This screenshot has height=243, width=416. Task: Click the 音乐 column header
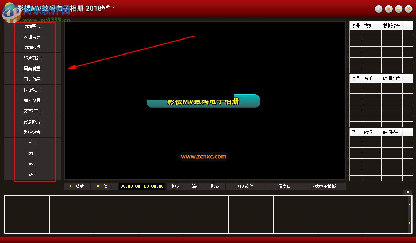(x=372, y=78)
